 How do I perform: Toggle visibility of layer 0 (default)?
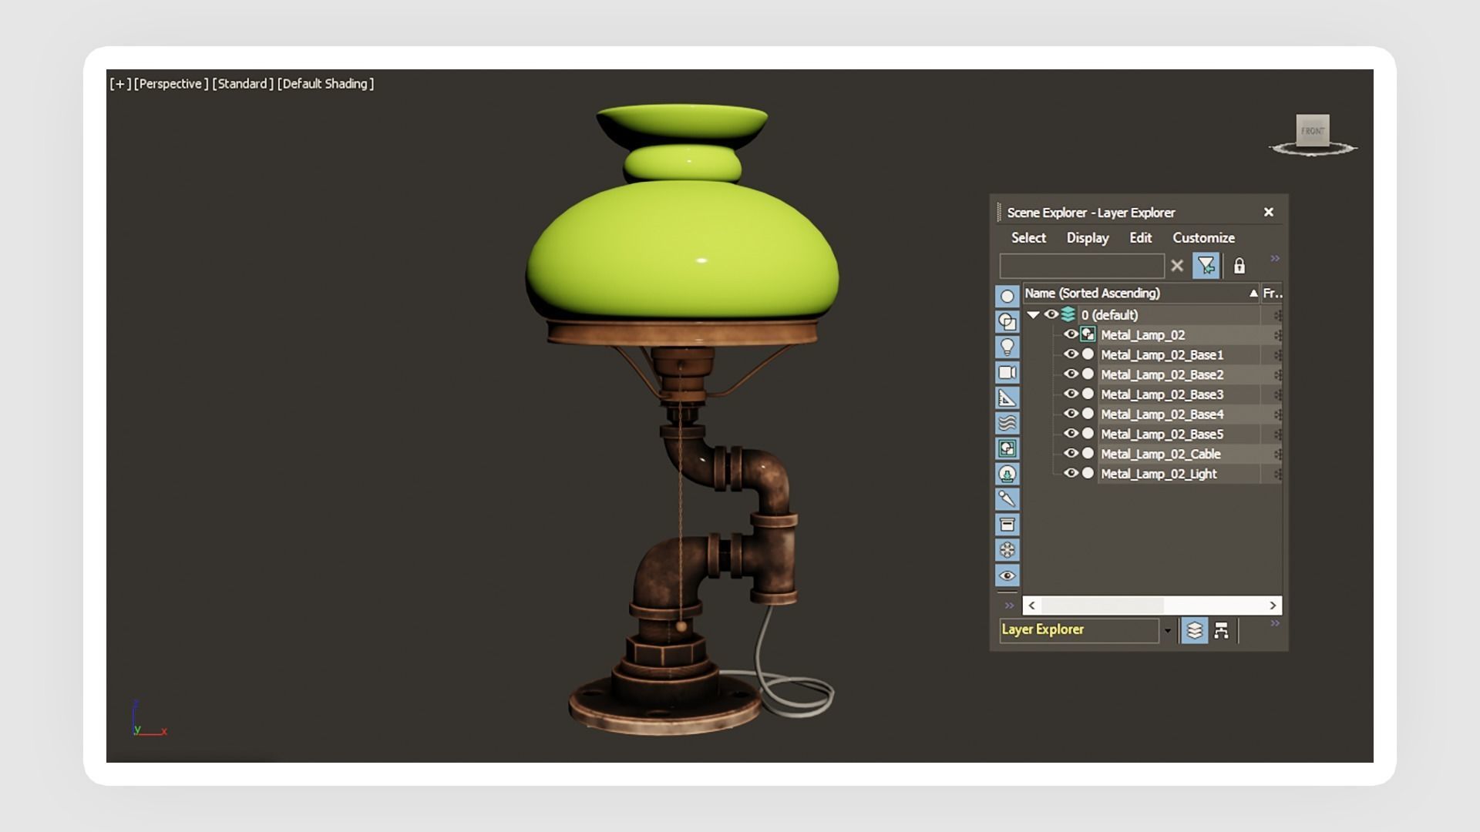1051,314
